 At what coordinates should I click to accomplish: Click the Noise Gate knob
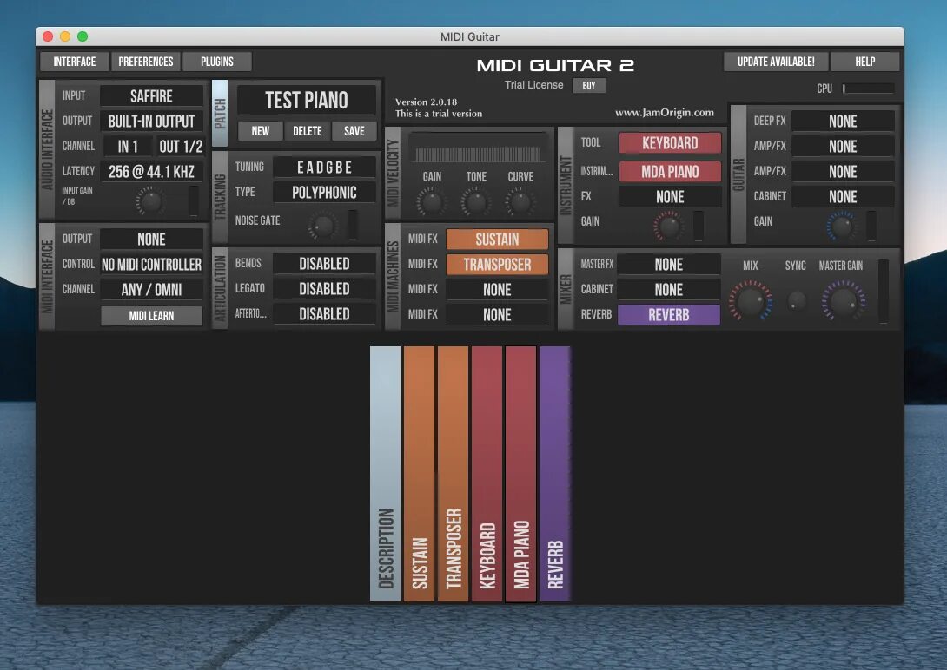point(322,226)
